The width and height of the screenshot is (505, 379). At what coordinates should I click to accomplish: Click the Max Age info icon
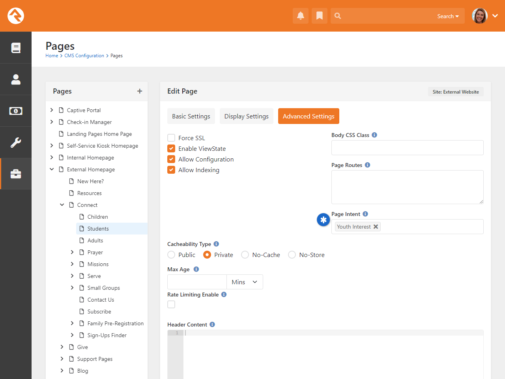pos(196,269)
